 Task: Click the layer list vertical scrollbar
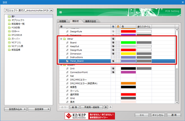pyautogui.click(x=177, y=66)
